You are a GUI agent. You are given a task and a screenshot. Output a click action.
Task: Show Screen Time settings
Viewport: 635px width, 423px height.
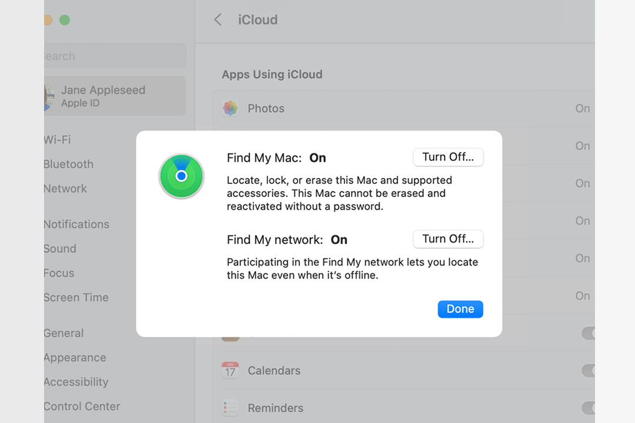click(x=76, y=297)
